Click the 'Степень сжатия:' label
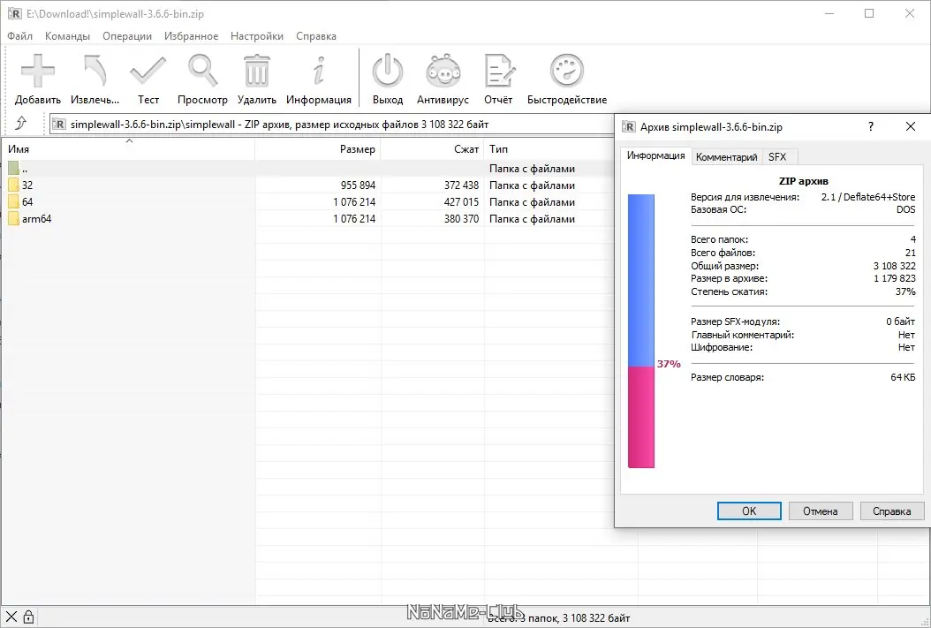Viewport: 931px width, 628px height. click(729, 291)
